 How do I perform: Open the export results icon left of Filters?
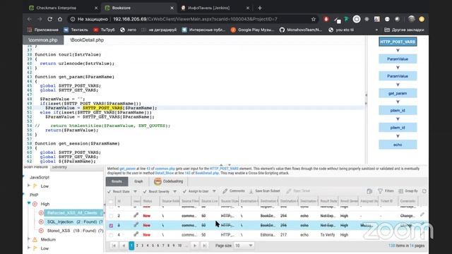coord(369,191)
